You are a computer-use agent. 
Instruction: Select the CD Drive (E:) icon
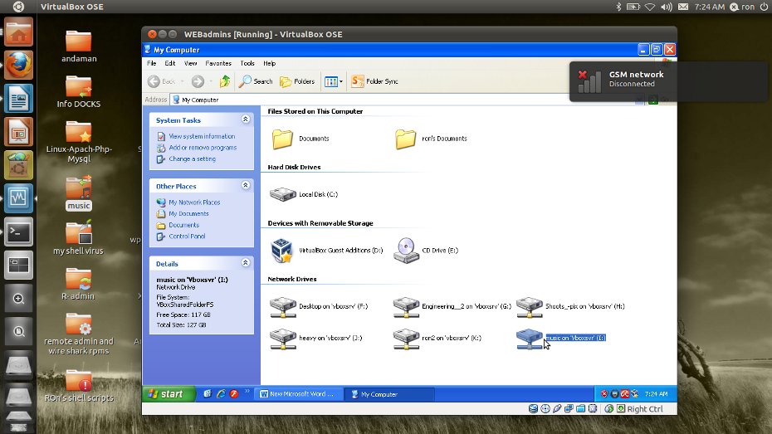[x=405, y=250]
